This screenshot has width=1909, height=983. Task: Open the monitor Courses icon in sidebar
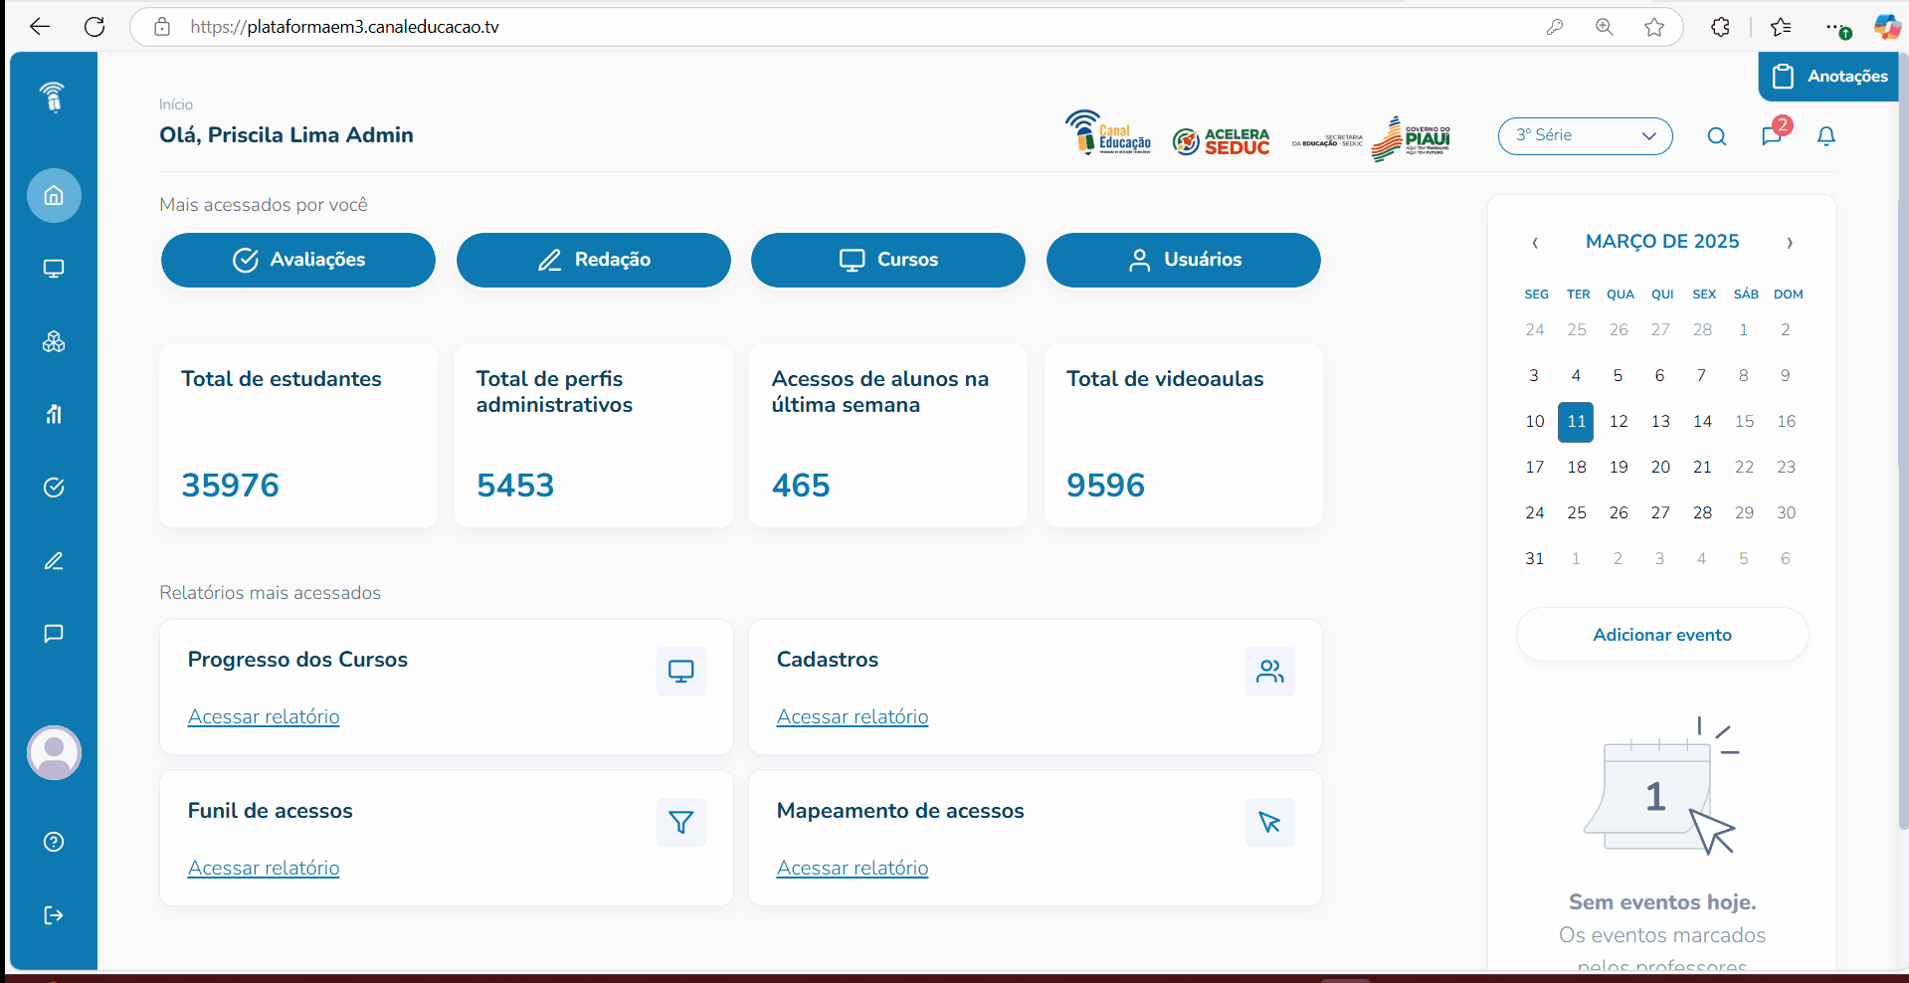click(54, 269)
